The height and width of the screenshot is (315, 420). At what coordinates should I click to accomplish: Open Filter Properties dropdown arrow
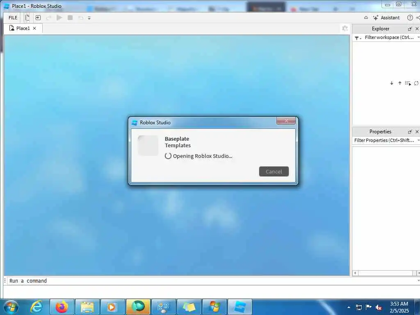[418, 140]
